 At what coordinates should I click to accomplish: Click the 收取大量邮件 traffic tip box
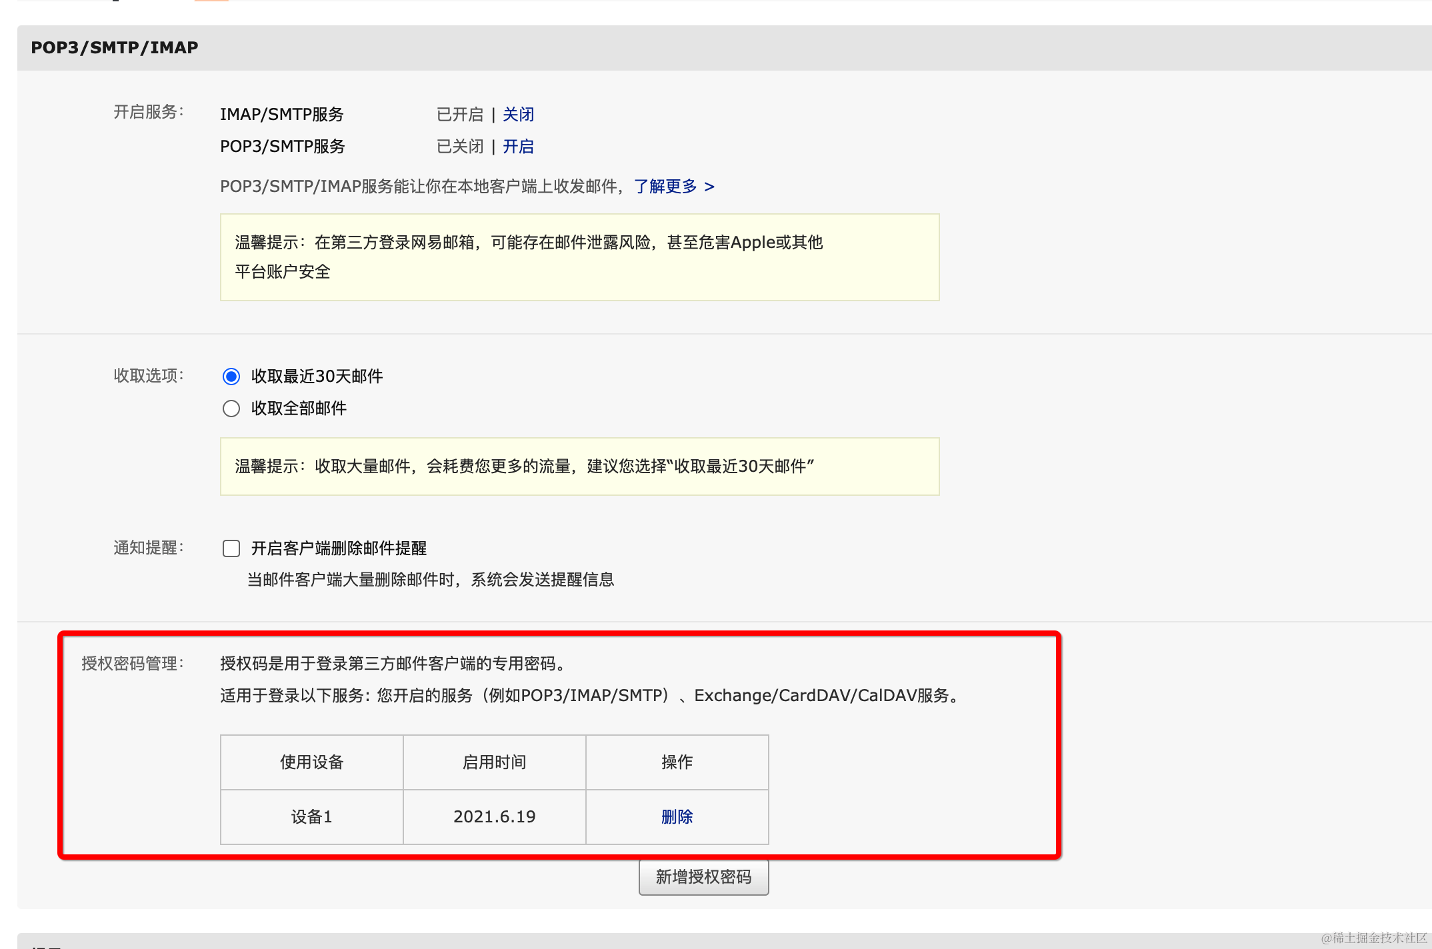[579, 467]
